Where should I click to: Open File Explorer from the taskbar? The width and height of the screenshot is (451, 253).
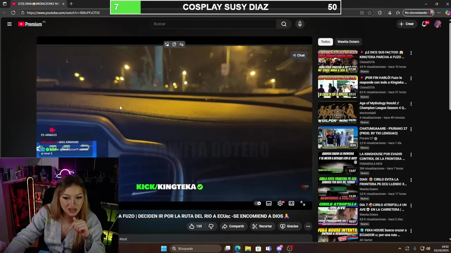point(248,248)
